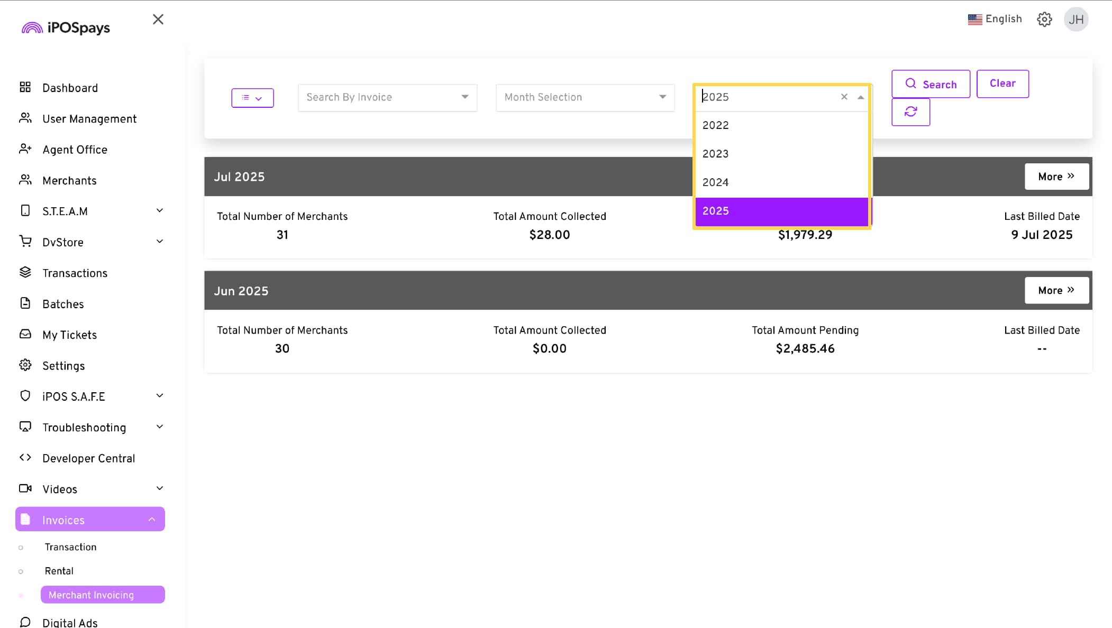Click More on Jun 2025 section

point(1056,290)
